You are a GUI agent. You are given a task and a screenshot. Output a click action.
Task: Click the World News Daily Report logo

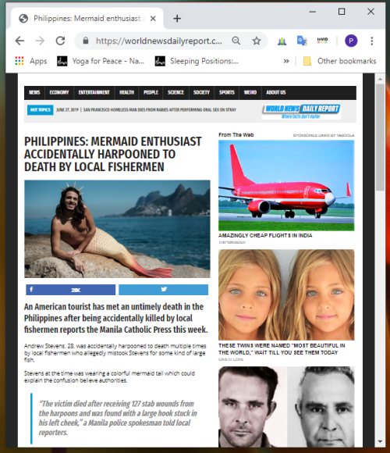tap(301, 112)
